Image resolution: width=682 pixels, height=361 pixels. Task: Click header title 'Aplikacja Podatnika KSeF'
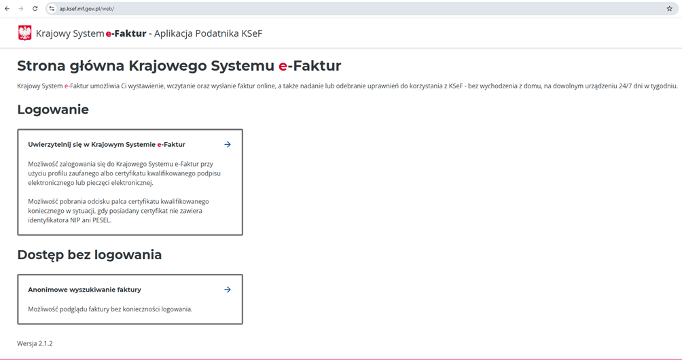pyautogui.click(x=208, y=33)
